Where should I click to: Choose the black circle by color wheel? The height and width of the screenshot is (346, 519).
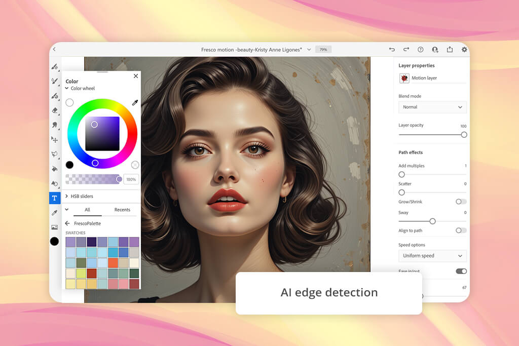tap(69, 165)
